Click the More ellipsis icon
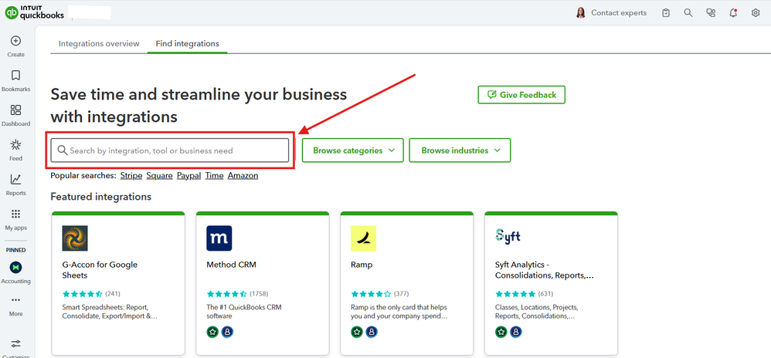 (x=15, y=300)
